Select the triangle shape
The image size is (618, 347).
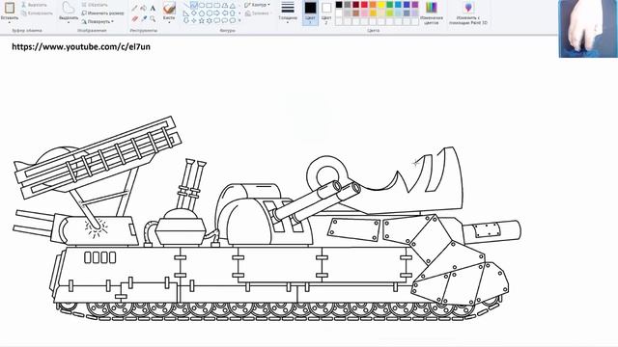pos(233,5)
